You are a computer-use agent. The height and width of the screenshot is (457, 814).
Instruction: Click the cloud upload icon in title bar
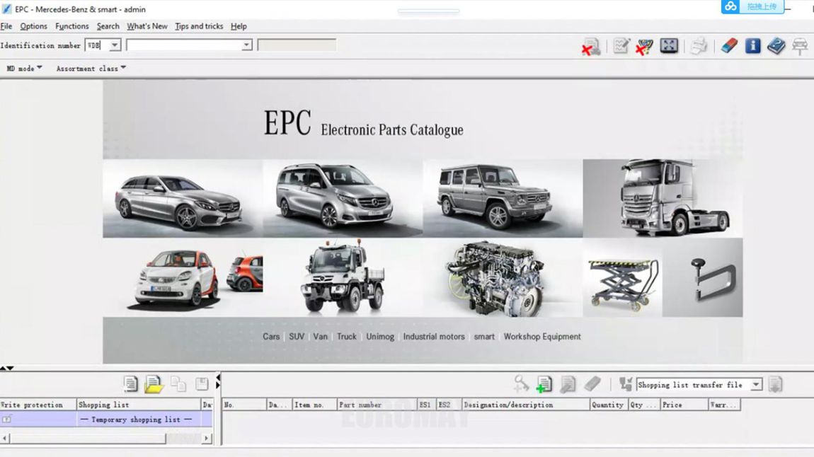coord(730,7)
